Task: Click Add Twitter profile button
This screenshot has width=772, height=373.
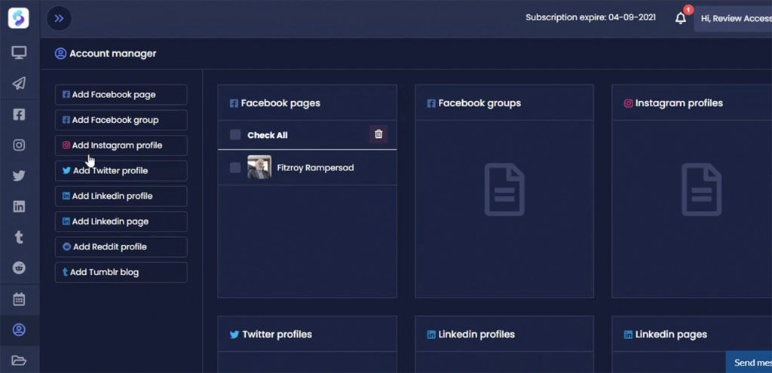Action: (x=121, y=171)
